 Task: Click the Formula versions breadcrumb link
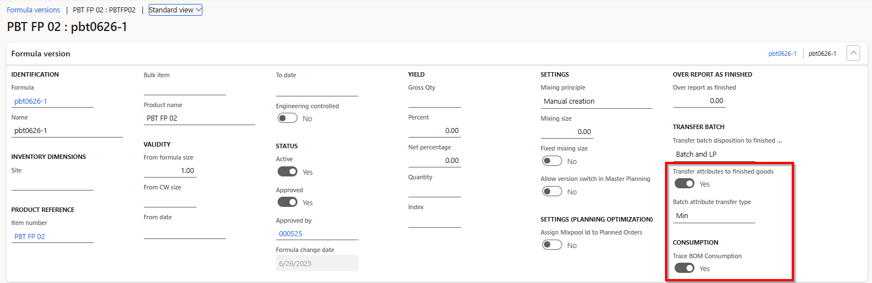(33, 10)
